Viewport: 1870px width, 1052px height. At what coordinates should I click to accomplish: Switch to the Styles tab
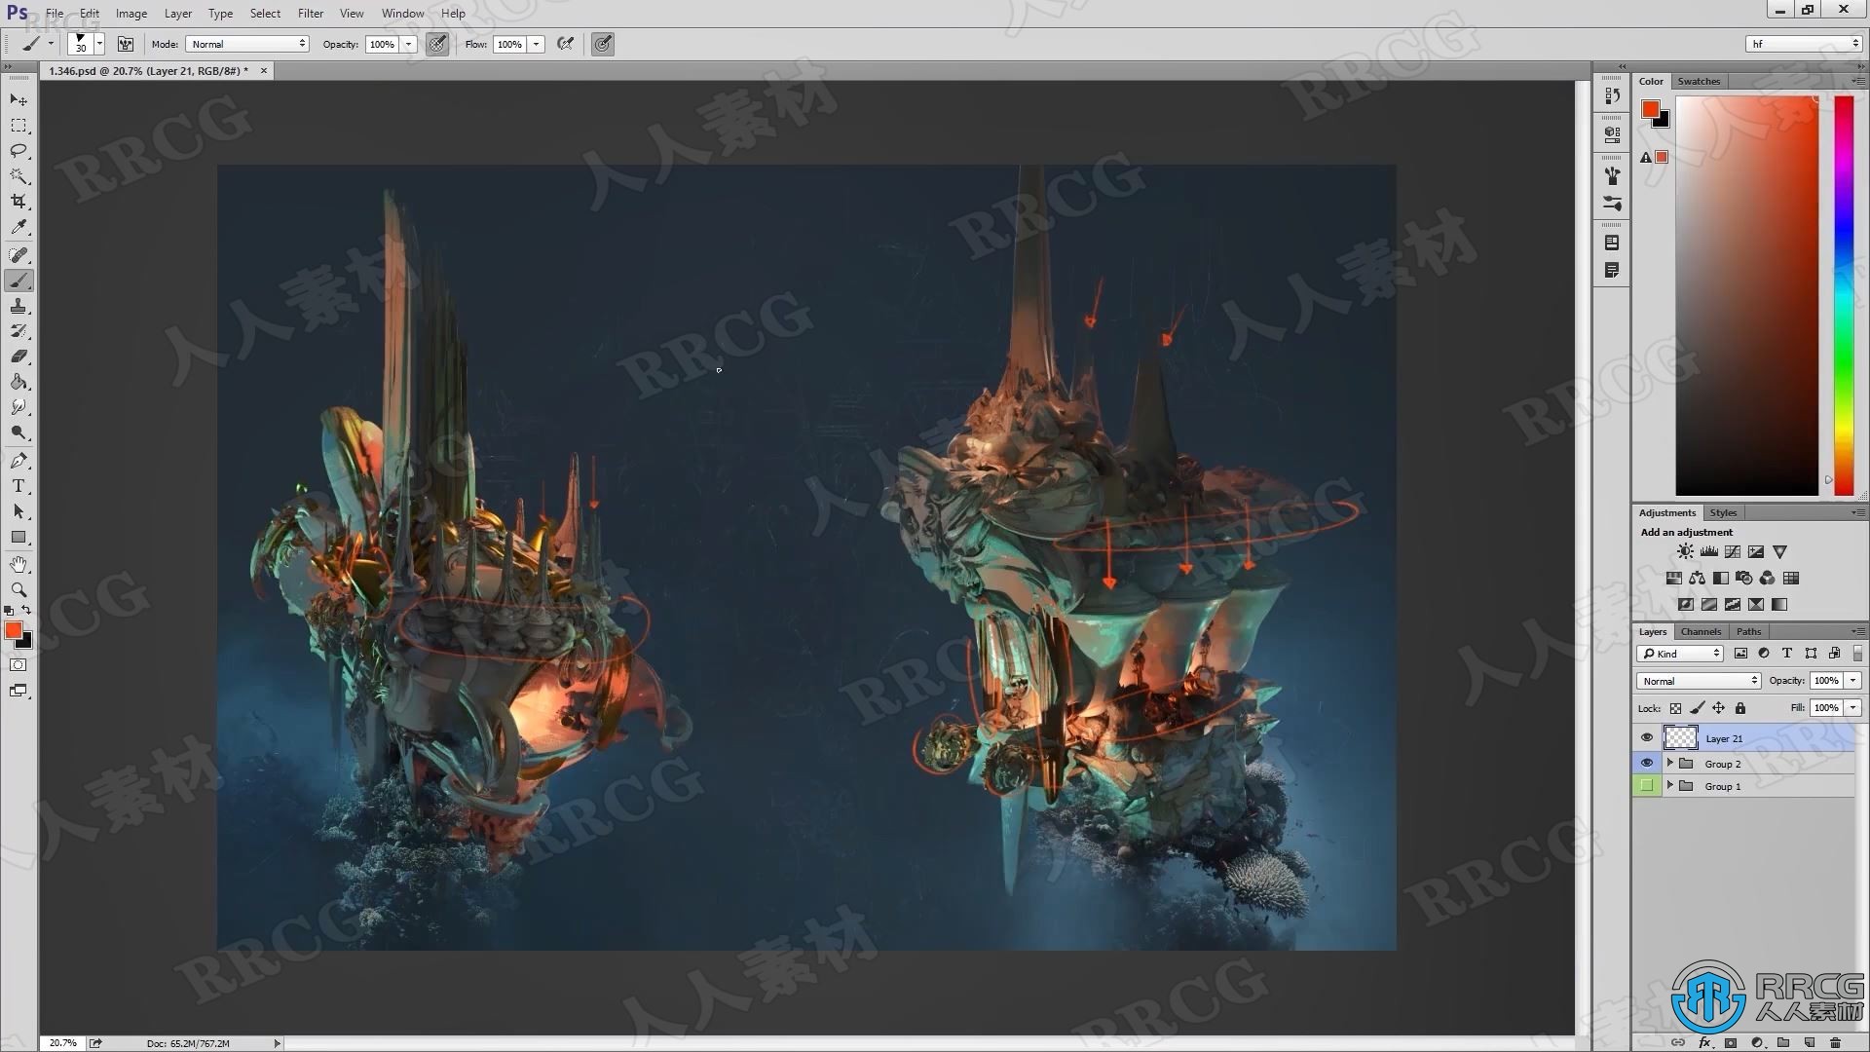pyautogui.click(x=1723, y=512)
